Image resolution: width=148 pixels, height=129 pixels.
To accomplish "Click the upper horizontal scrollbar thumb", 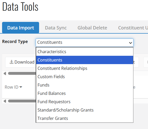I will click(x=22, y=73).
